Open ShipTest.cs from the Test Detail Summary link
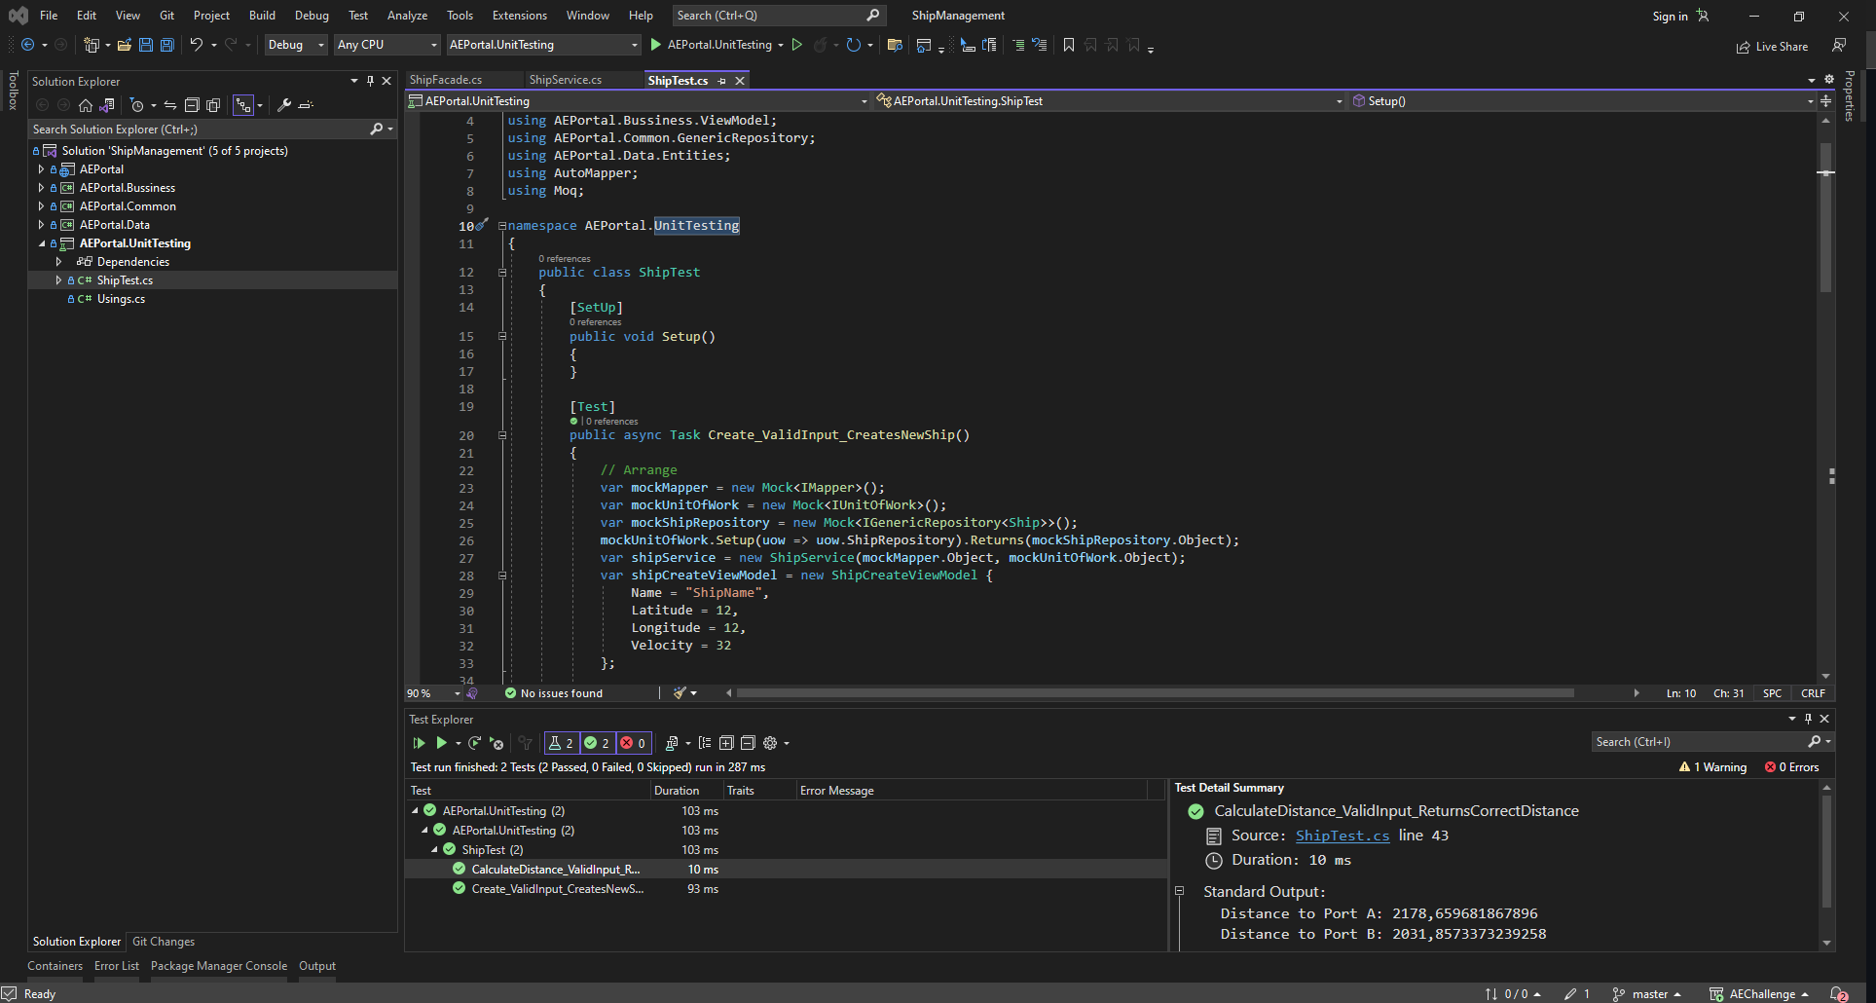The height and width of the screenshot is (1003, 1876). click(1343, 836)
